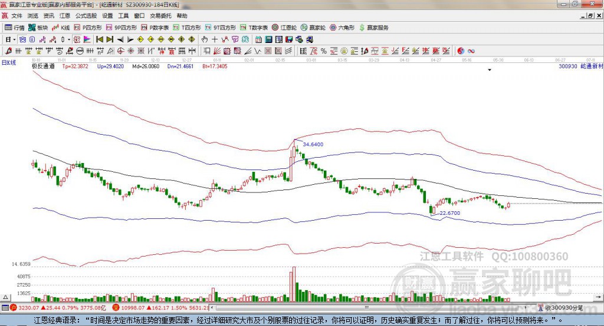Click the 权 adjust-price toggle icon
Viewport: 604px width, 326px height.
pos(77,39)
